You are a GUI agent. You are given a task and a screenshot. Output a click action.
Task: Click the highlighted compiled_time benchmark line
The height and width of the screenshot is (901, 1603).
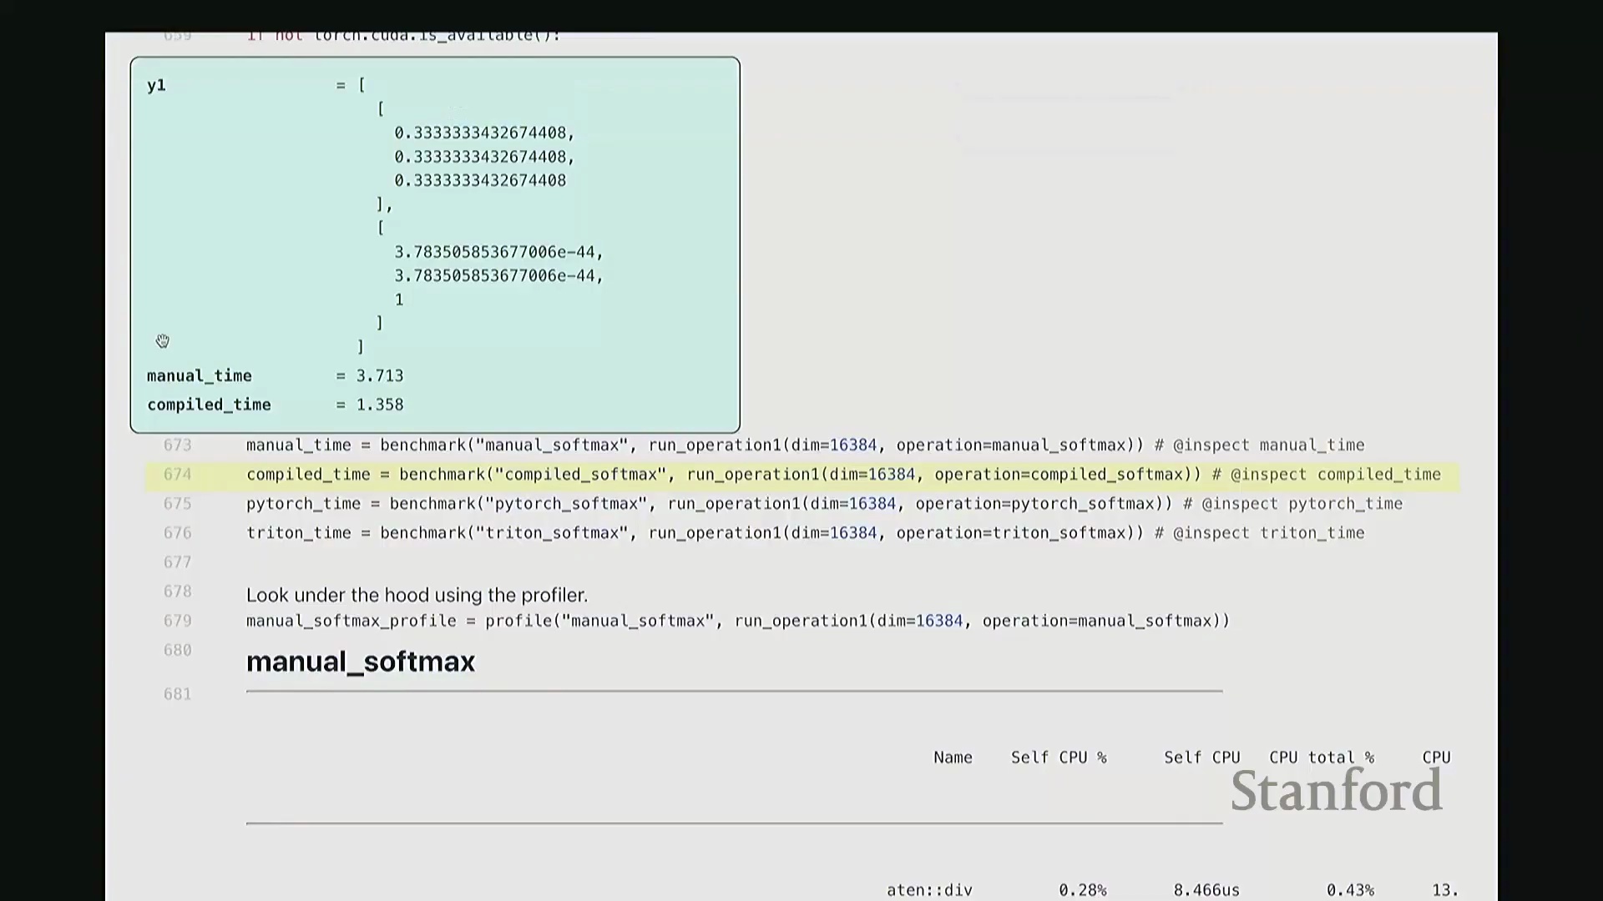[843, 475]
